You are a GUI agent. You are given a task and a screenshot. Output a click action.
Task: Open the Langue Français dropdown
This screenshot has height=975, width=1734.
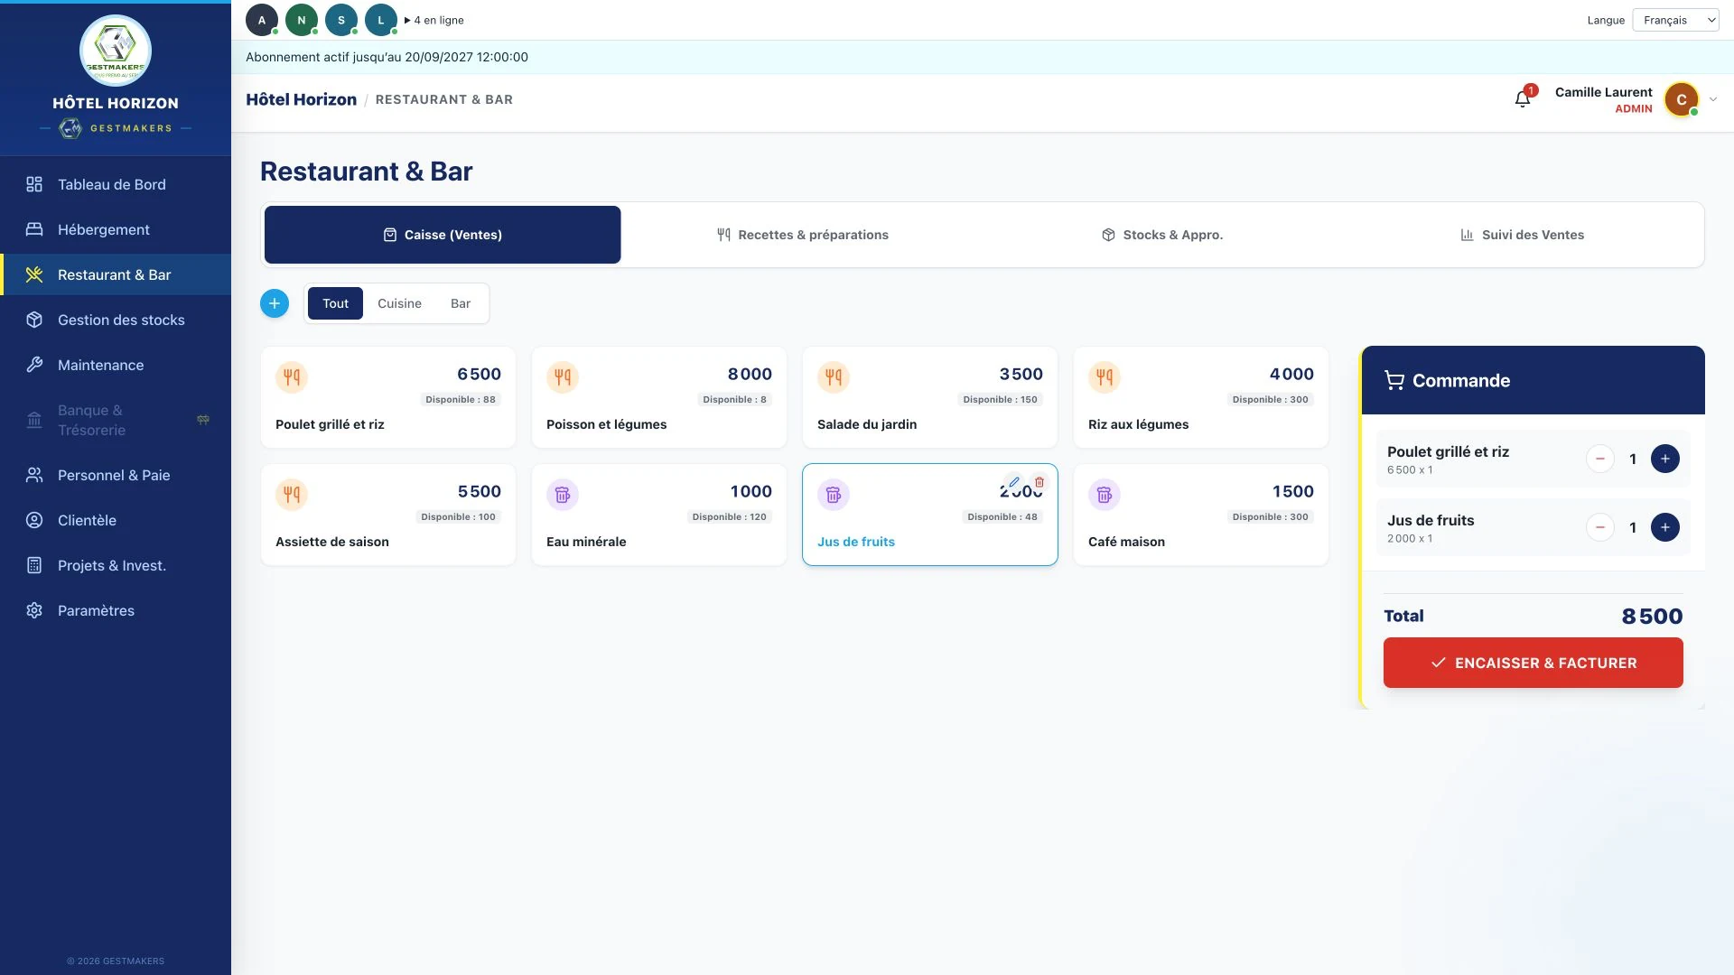click(x=1675, y=20)
